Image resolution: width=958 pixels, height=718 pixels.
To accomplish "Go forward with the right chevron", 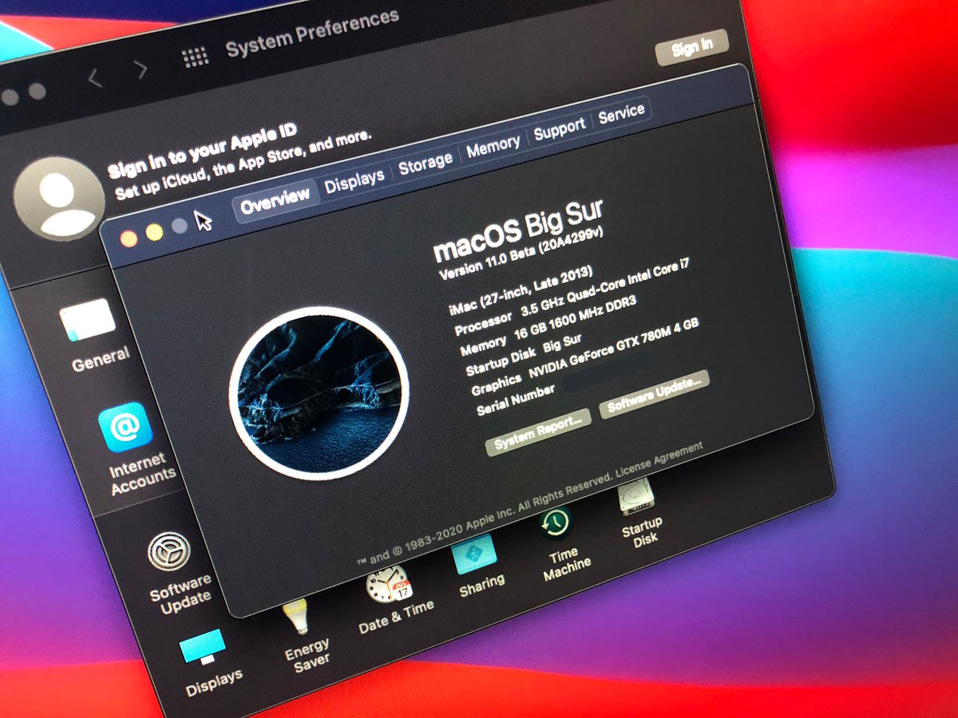I will point(141,69).
